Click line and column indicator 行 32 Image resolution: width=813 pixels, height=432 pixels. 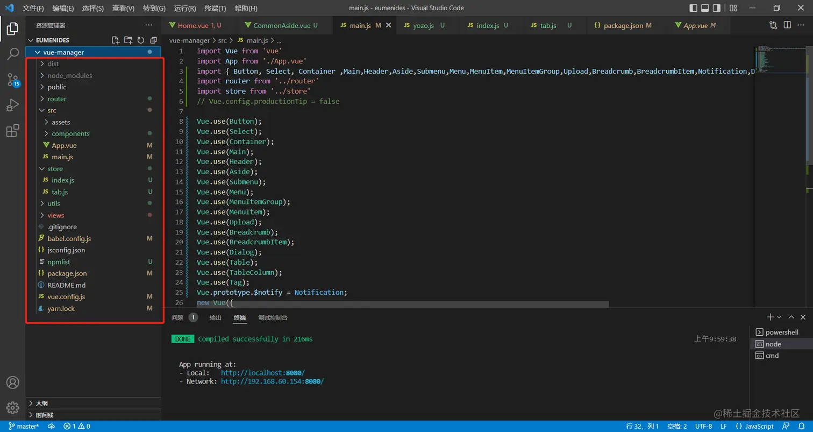pyautogui.click(x=643, y=427)
